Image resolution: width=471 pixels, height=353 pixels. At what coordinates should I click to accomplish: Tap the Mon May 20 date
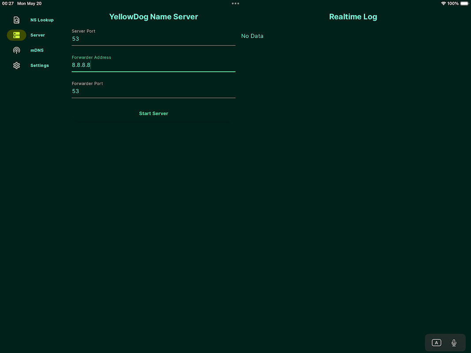[30, 4]
